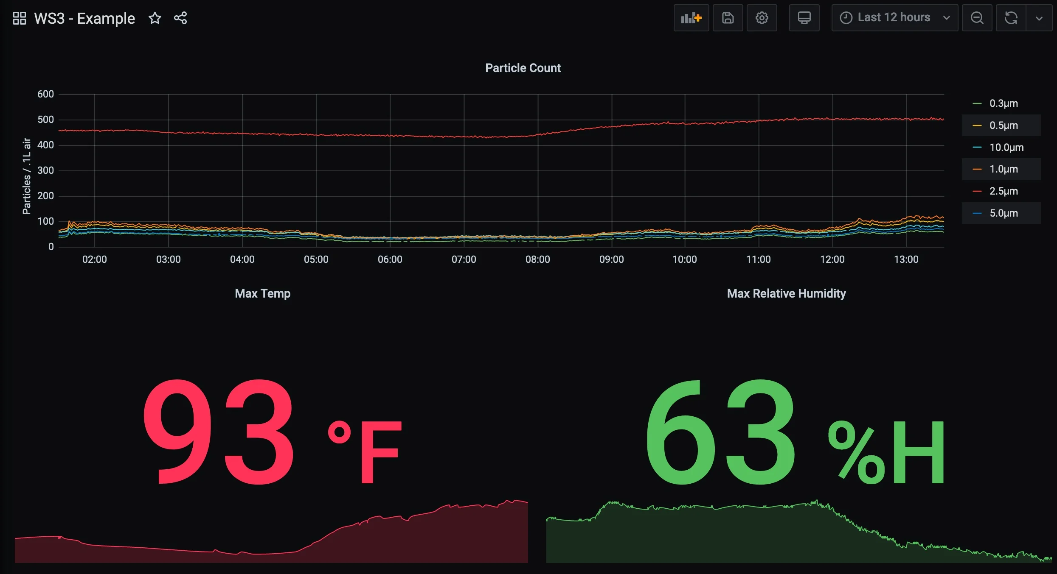
Task: Refresh the dashboard data
Action: click(1010, 18)
